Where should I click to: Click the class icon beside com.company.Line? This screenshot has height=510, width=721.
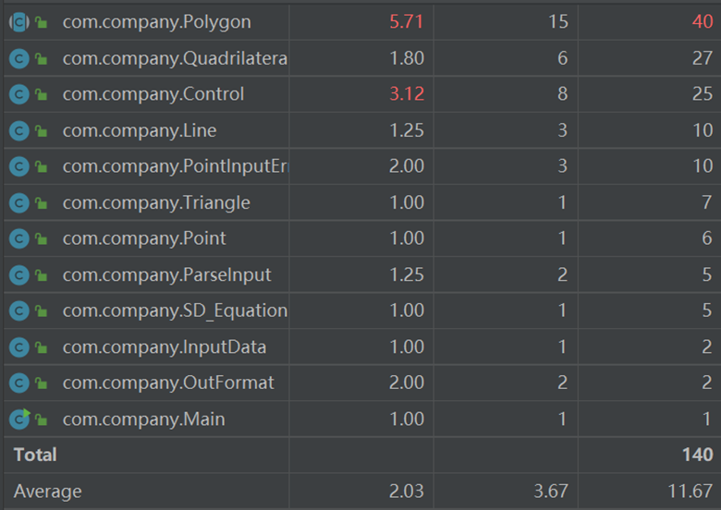point(18,130)
